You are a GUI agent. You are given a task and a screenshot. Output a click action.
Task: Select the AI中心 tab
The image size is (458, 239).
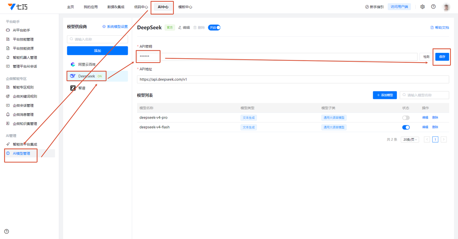(x=163, y=7)
